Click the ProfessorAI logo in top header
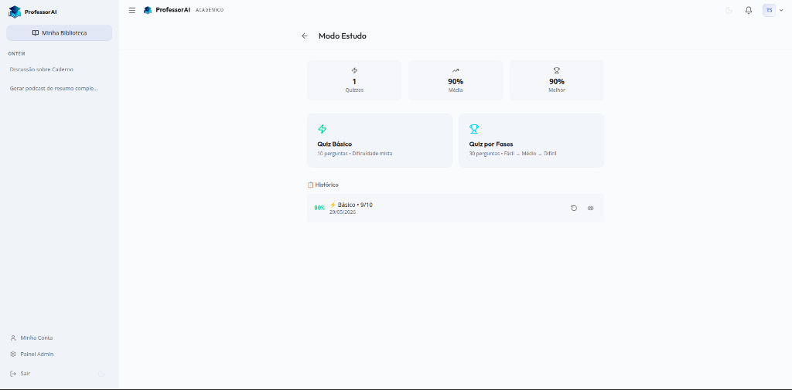792x390 pixels. pyautogui.click(x=167, y=10)
